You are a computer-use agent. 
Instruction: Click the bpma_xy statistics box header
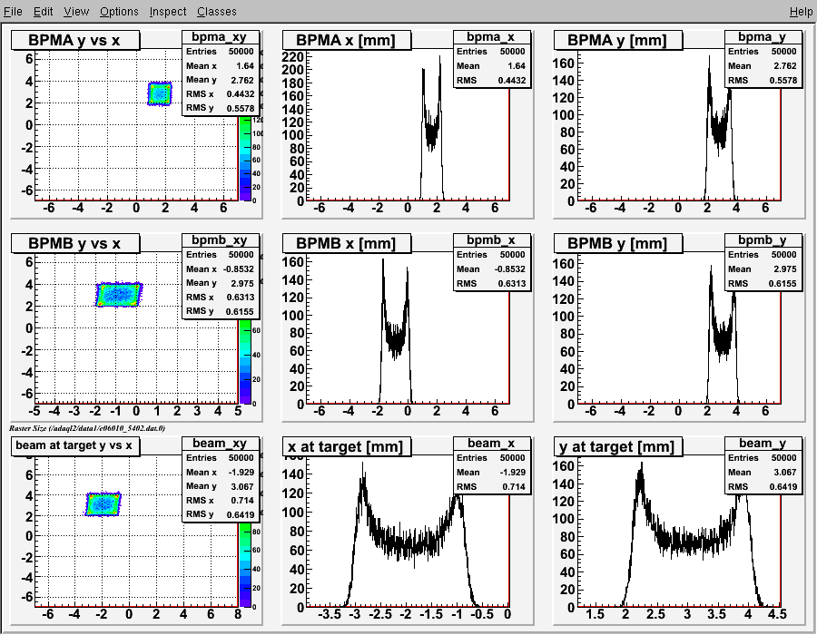pyautogui.click(x=221, y=37)
